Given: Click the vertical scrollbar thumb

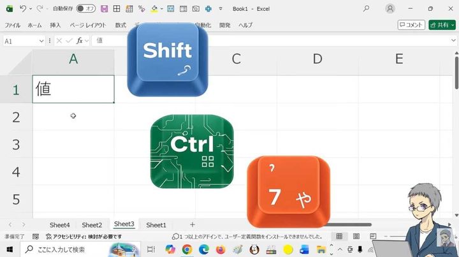Looking at the screenshot, I should tap(456, 73).
